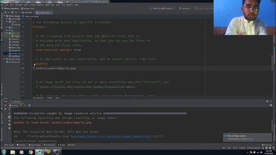276x155 pixels.
Task: Switch to main.dart editor tab
Action: pyautogui.click(x=27, y=12)
